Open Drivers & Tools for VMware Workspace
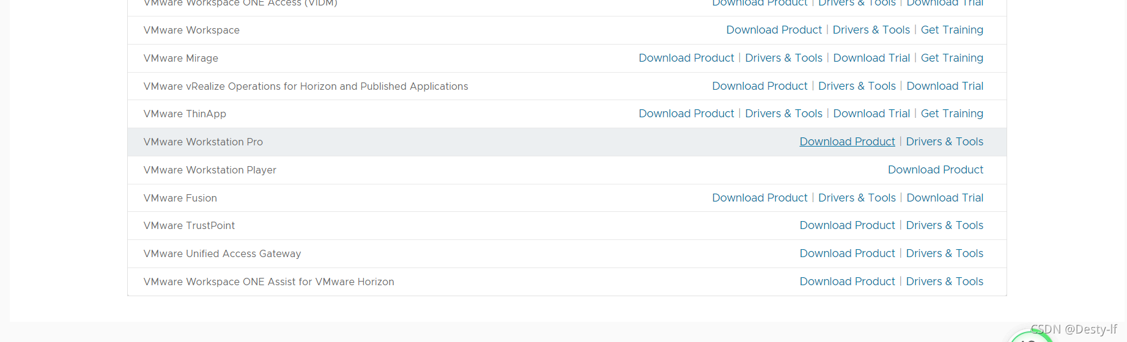This screenshot has width=1127, height=342. 871,30
